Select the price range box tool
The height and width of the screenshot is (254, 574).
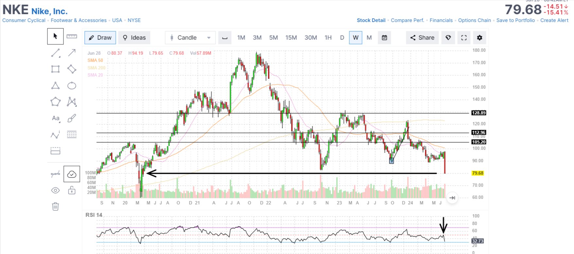coord(55,151)
